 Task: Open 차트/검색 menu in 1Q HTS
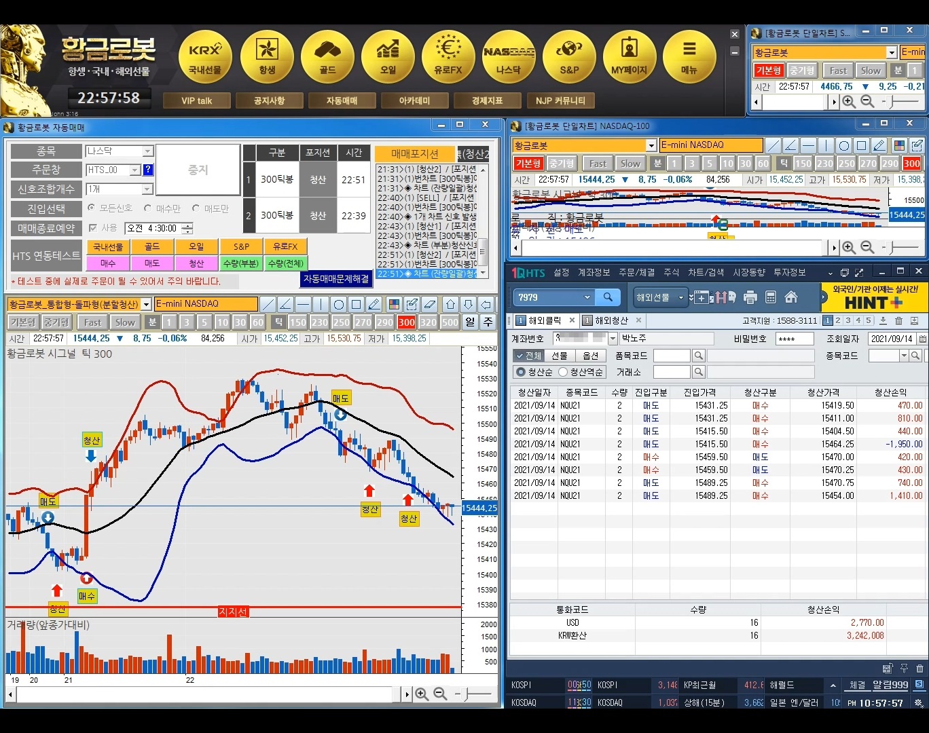click(706, 272)
